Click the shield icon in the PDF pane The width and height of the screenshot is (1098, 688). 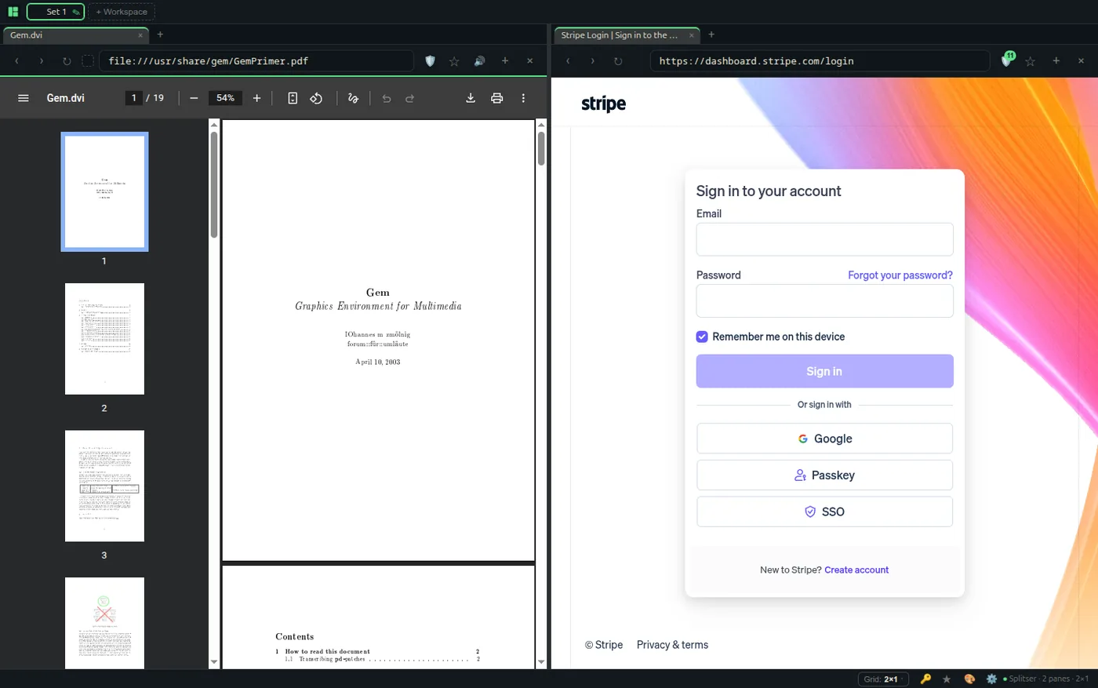point(430,60)
